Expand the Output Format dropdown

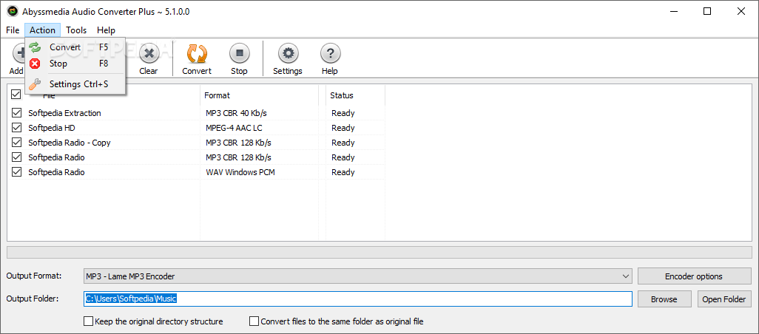tap(625, 276)
